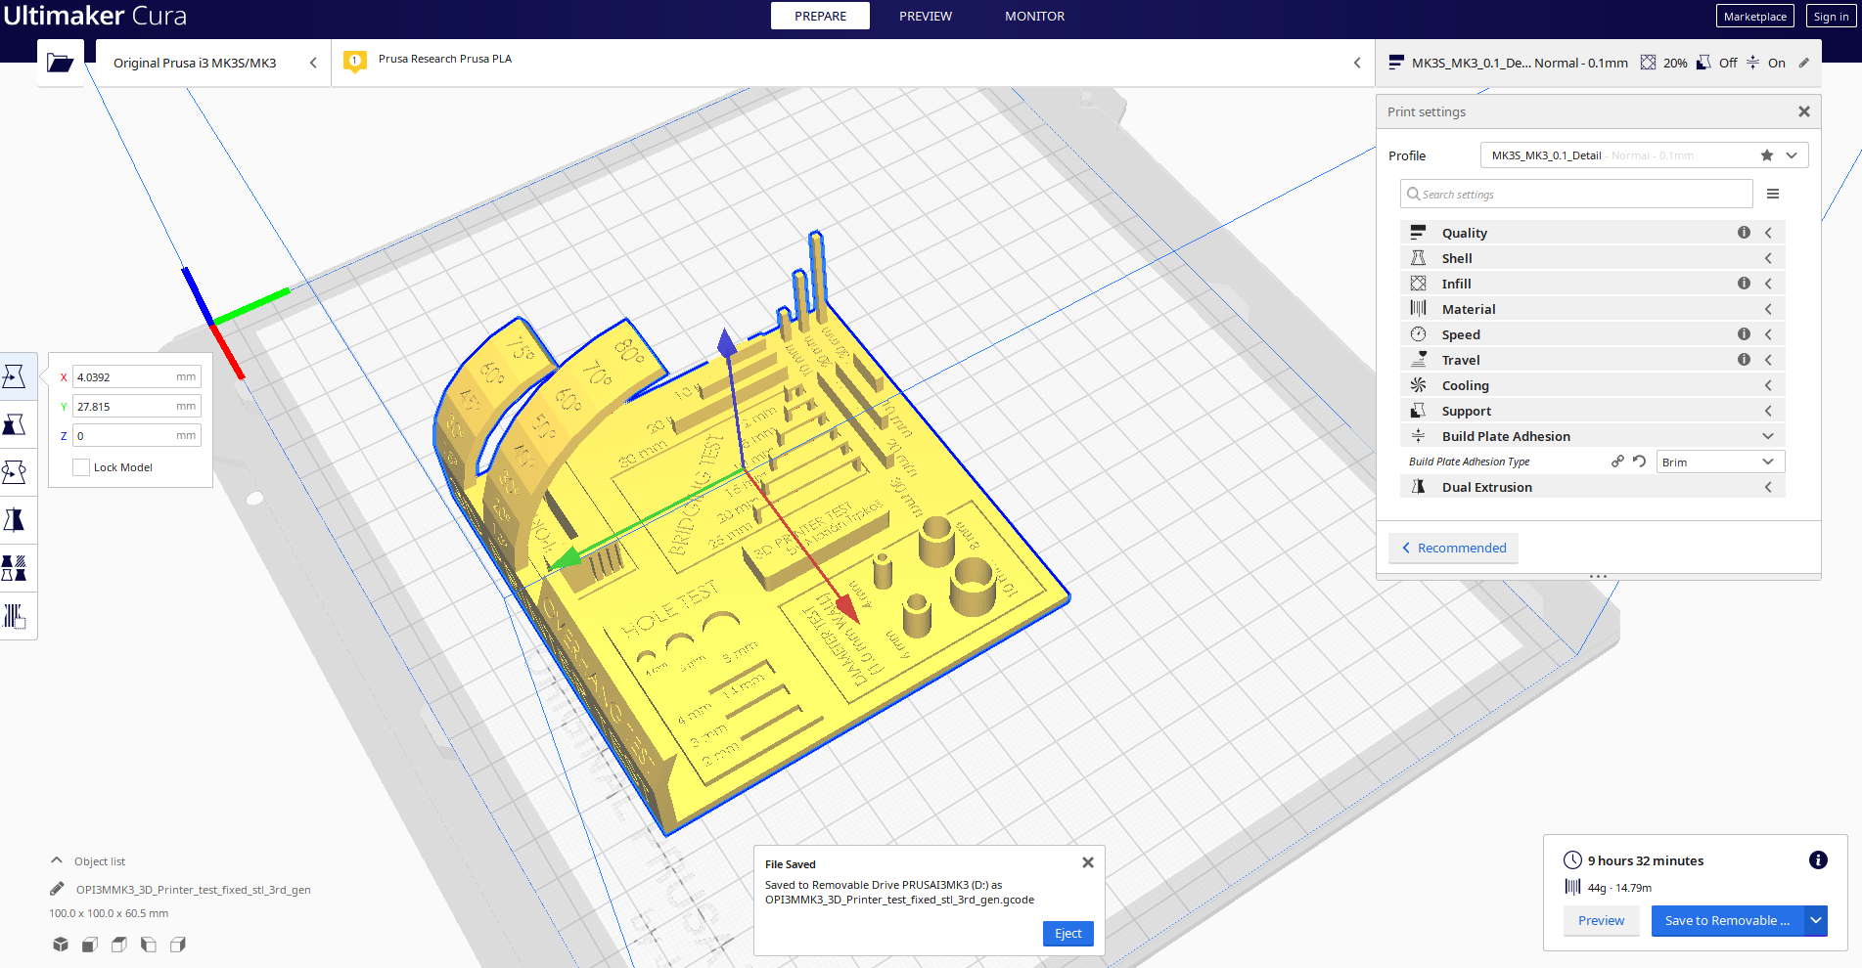Screen dimensions: 1862x968
Task: Eject the removable drive
Action: 1067,934
